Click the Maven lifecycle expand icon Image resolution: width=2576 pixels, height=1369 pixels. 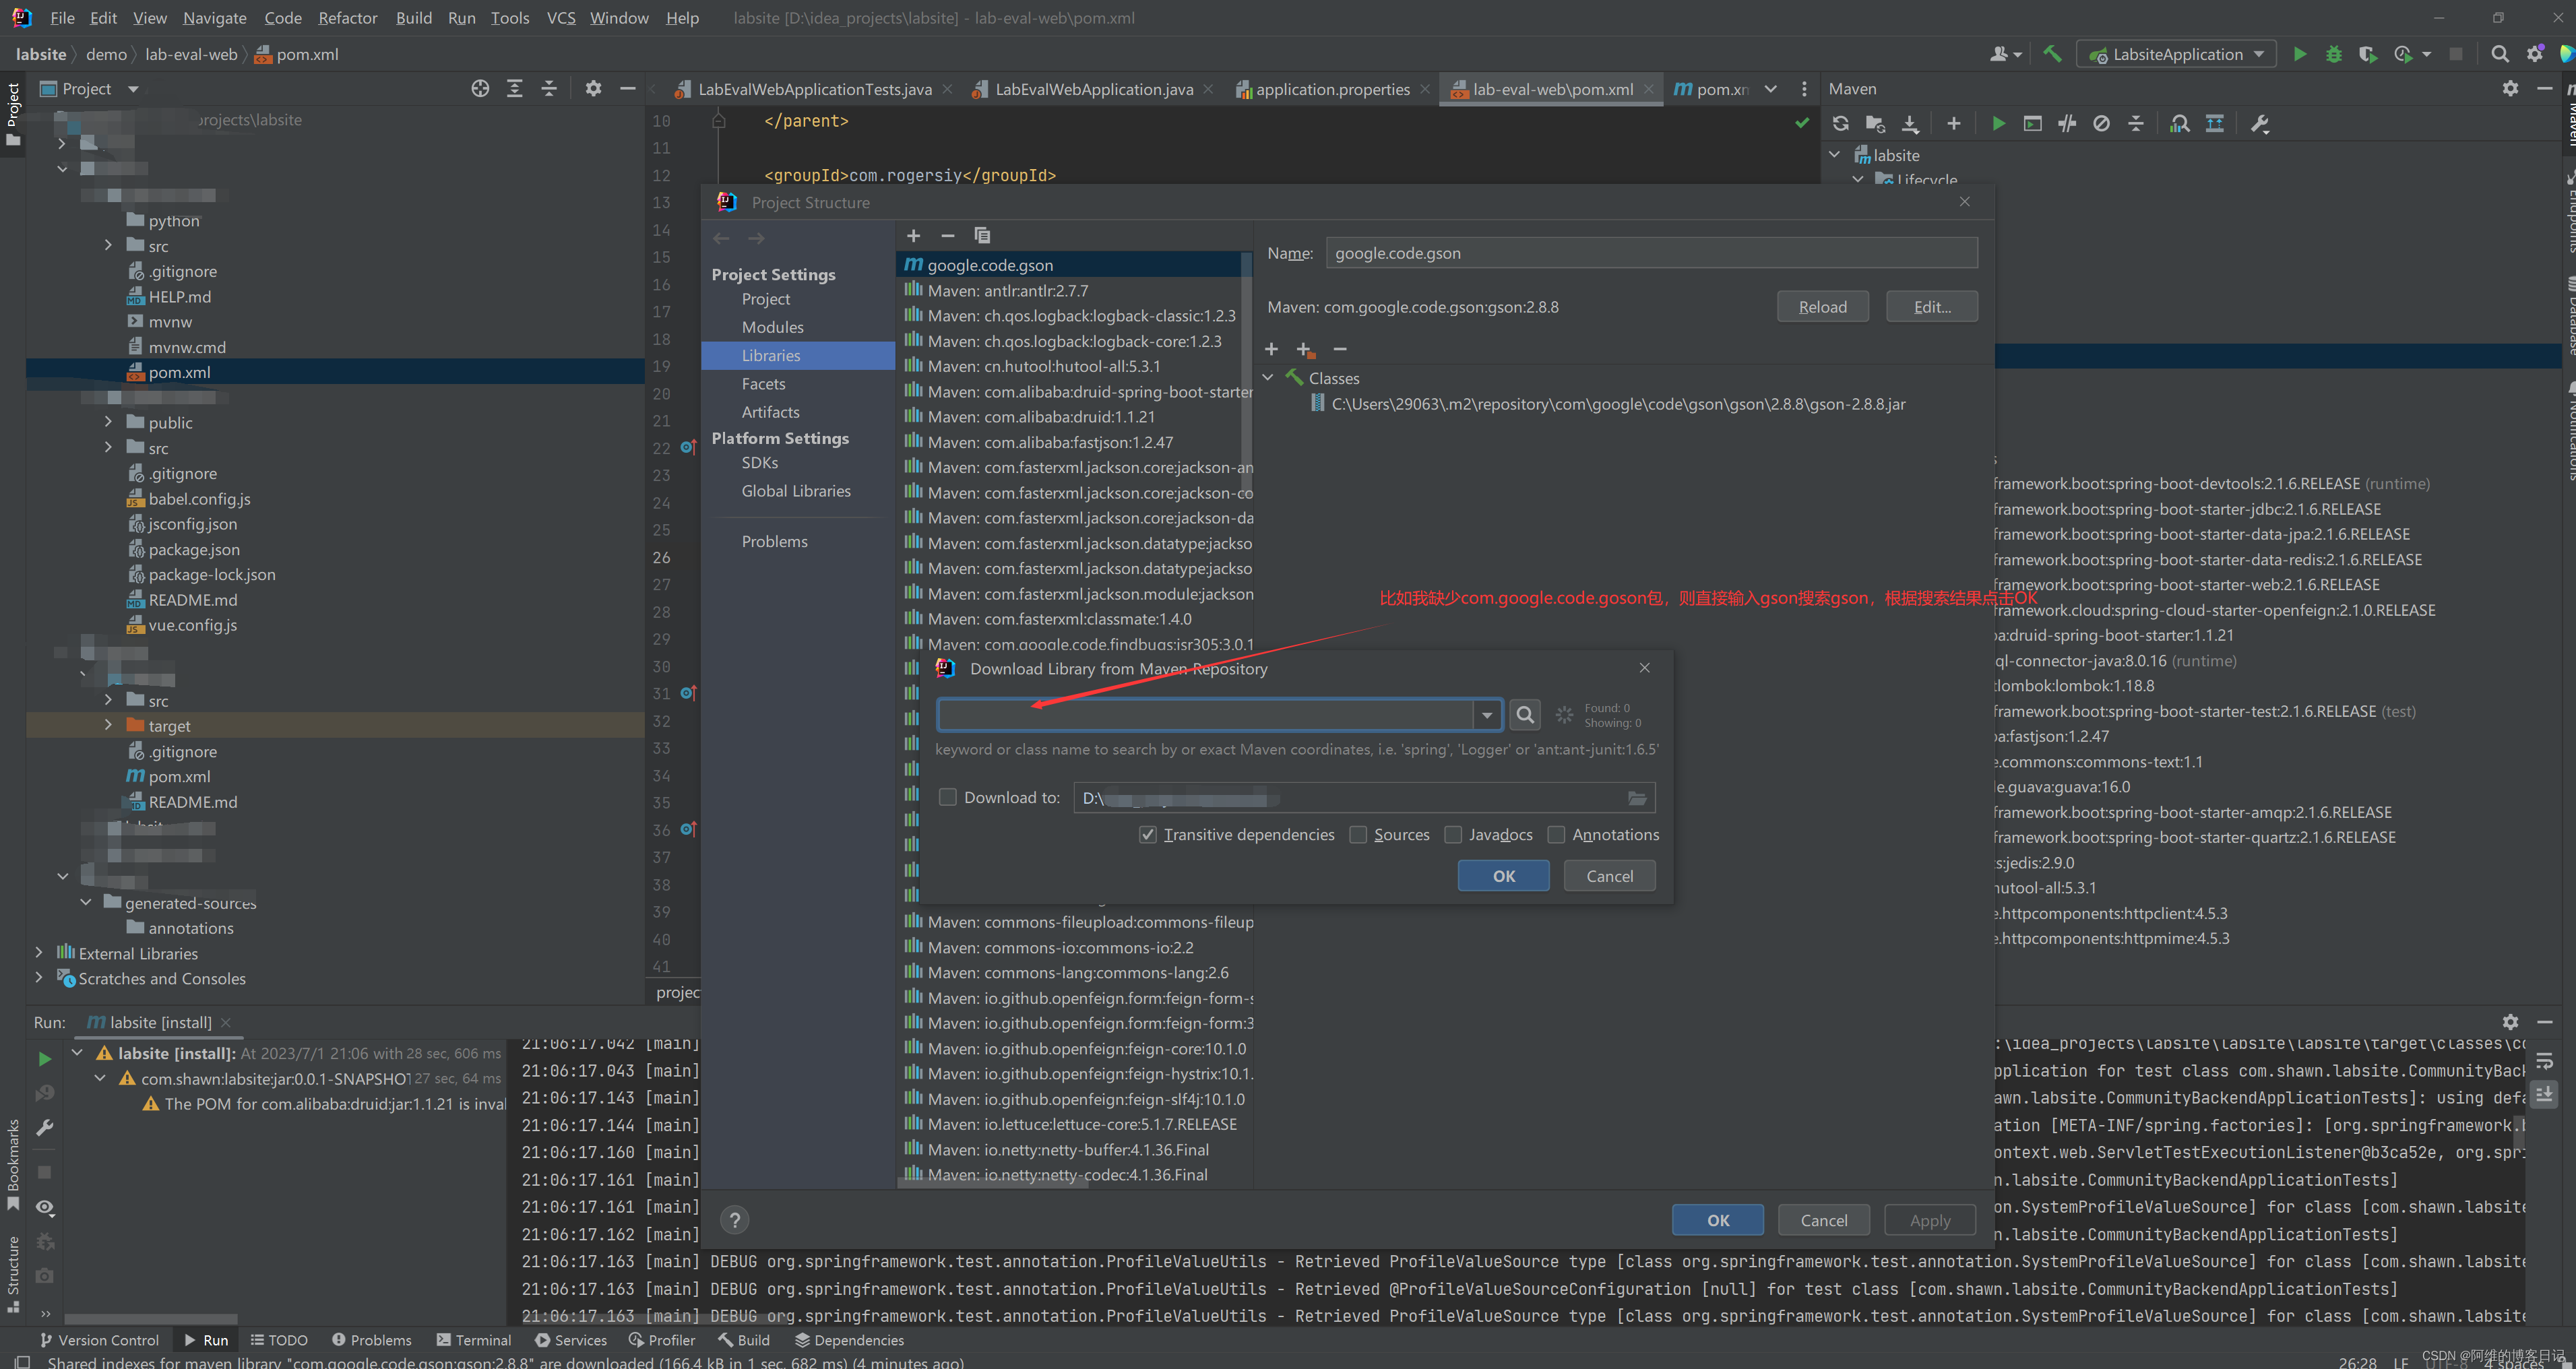point(1857,181)
